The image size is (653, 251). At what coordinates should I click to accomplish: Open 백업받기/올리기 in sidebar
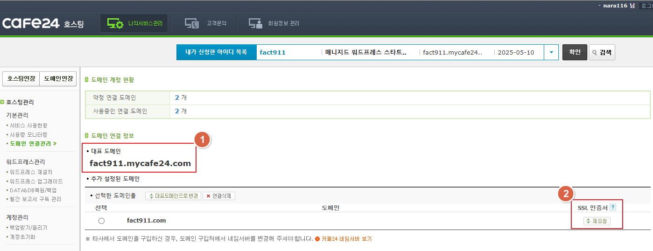pyautogui.click(x=28, y=228)
